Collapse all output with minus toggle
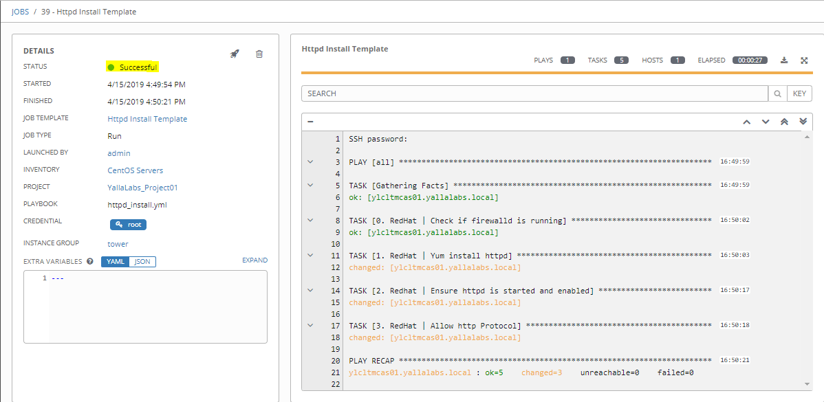 click(311, 121)
